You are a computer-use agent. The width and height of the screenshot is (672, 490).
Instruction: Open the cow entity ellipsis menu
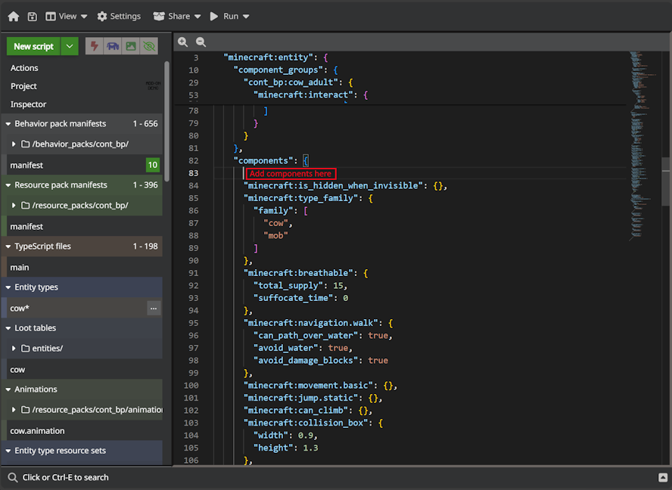(x=154, y=309)
